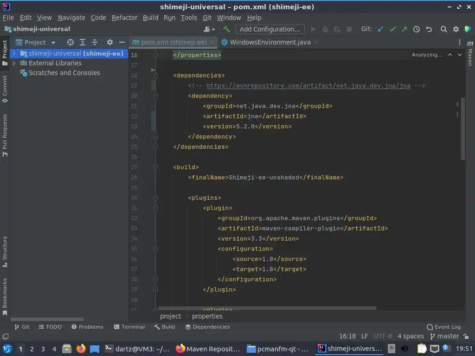Image resolution: width=475 pixels, height=356 pixels.
Task: Open Add Configuration dropdown
Action: [270, 29]
